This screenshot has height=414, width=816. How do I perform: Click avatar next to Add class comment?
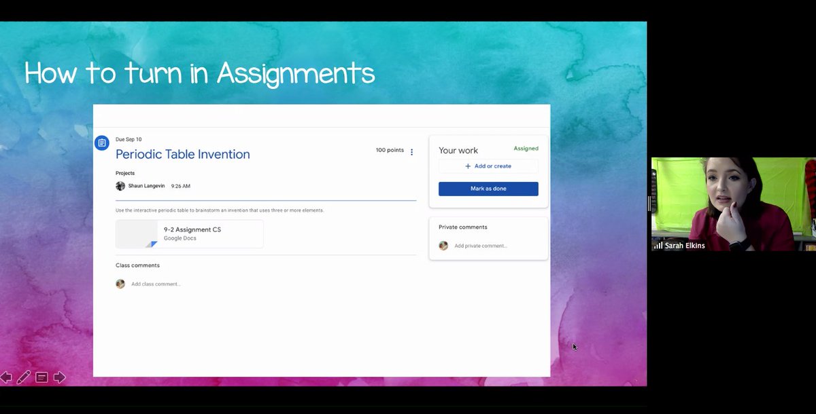pyautogui.click(x=120, y=284)
